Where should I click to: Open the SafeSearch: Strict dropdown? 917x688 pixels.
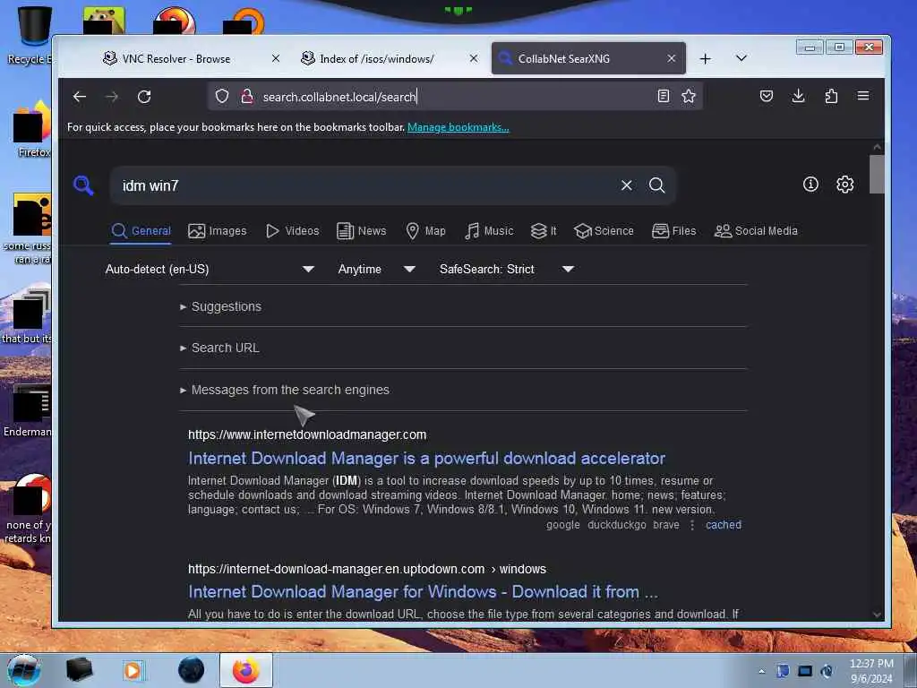507,269
